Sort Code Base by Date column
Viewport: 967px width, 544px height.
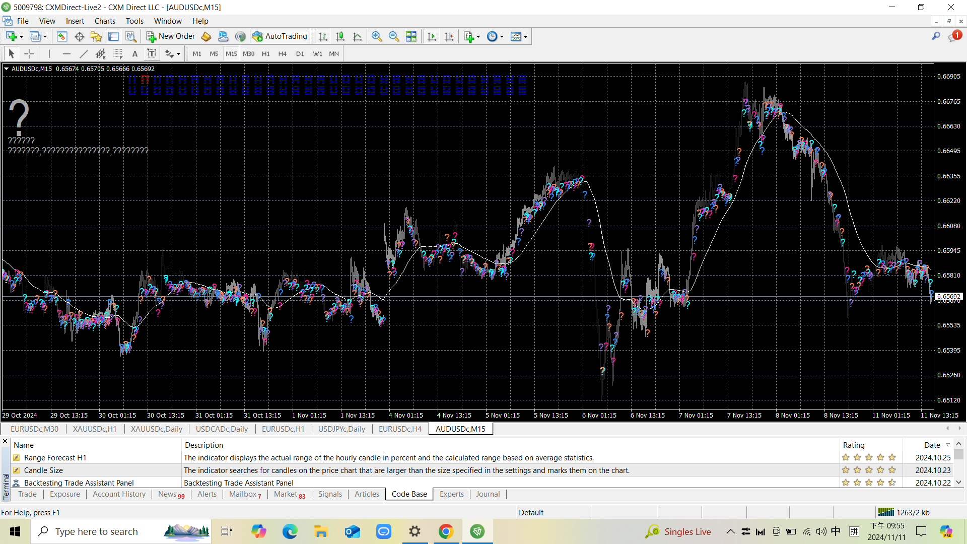(932, 445)
